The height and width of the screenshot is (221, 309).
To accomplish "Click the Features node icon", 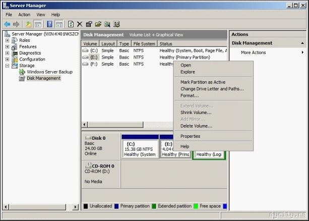I will pos(15,47).
